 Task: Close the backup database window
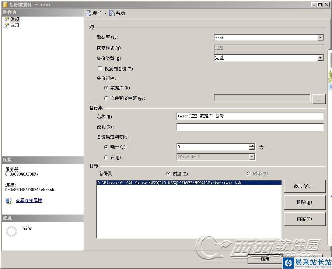coord(327,5)
